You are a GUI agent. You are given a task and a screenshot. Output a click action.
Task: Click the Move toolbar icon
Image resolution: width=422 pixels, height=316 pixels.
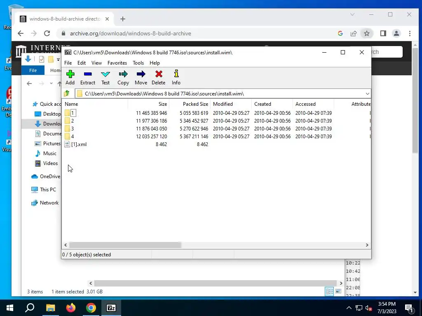141,77
